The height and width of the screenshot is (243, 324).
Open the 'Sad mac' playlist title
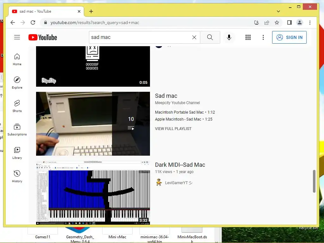pos(166,96)
